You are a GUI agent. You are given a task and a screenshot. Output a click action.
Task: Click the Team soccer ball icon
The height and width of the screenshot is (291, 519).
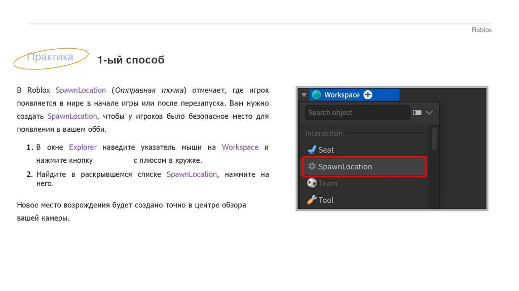coord(312,183)
